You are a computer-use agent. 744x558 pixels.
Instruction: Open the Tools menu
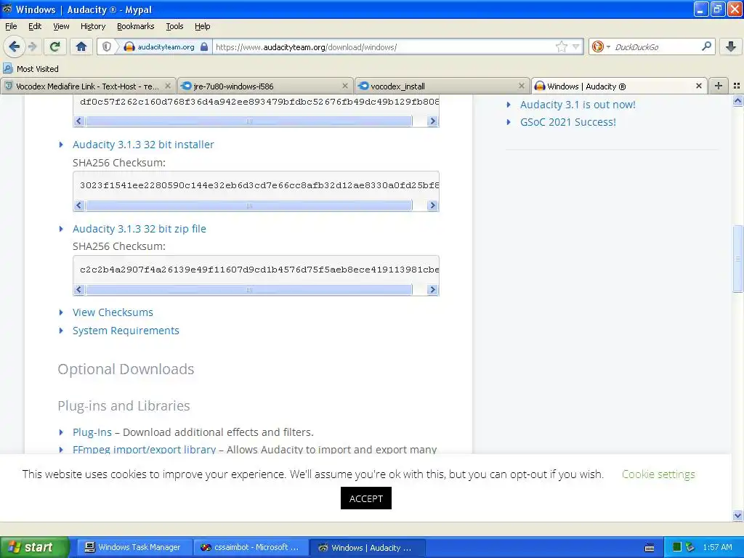click(174, 26)
